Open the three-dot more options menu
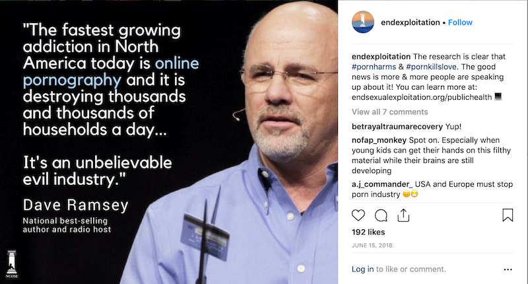 tap(508, 269)
